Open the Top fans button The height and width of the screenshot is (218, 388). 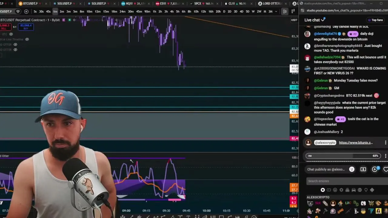tap(375, 20)
